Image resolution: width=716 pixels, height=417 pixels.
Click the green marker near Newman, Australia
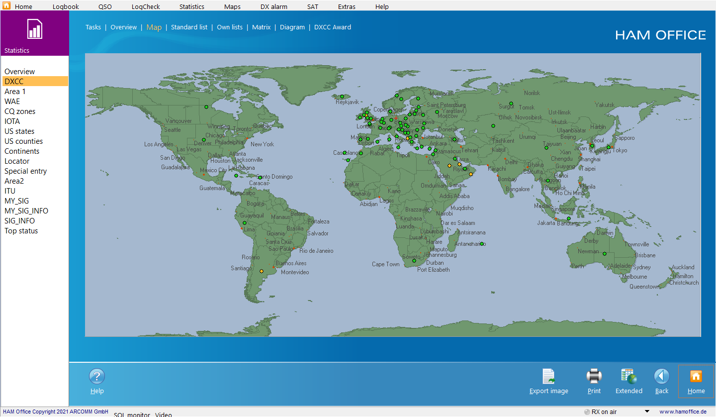tap(605, 254)
